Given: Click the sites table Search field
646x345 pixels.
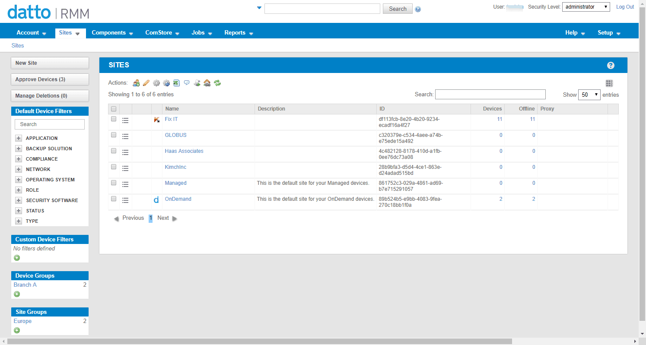Looking at the screenshot, I should pos(490,95).
